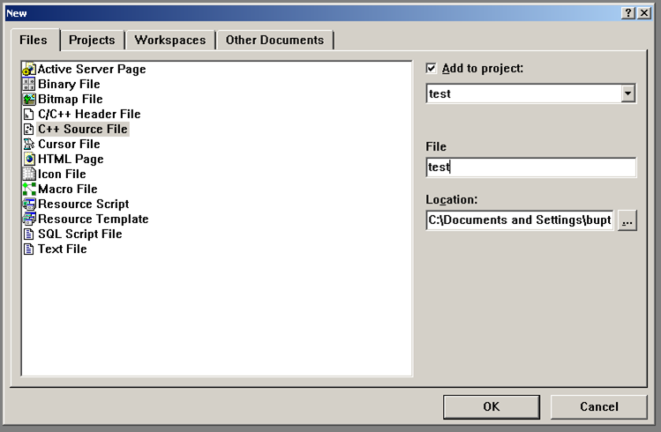The image size is (661, 432).
Task: Pick the C/C++ Header File icon
Action: pyautogui.click(x=29, y=115)
